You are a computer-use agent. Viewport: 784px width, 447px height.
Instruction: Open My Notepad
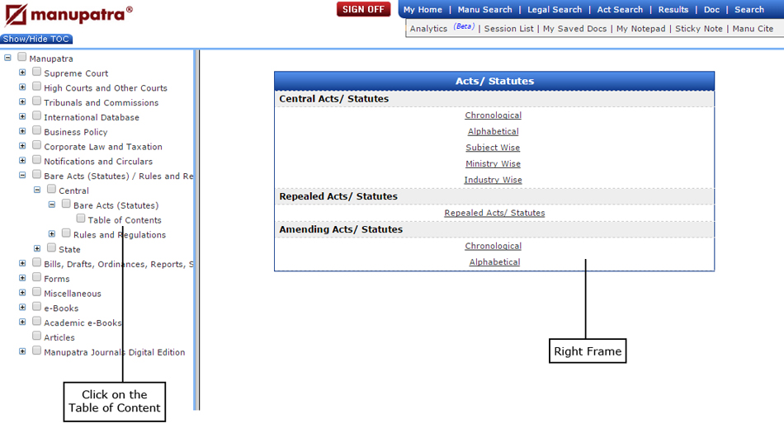[x=641, y=29]
